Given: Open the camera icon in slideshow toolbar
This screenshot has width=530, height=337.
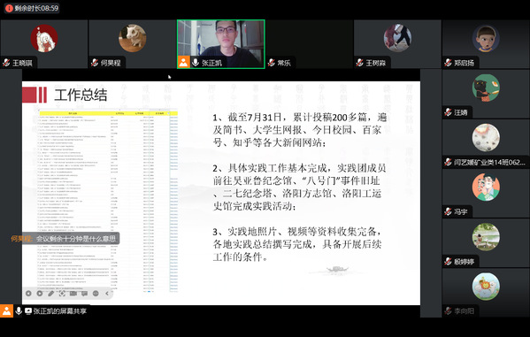Looking at the screenshot, I should (x=73, y=294).
